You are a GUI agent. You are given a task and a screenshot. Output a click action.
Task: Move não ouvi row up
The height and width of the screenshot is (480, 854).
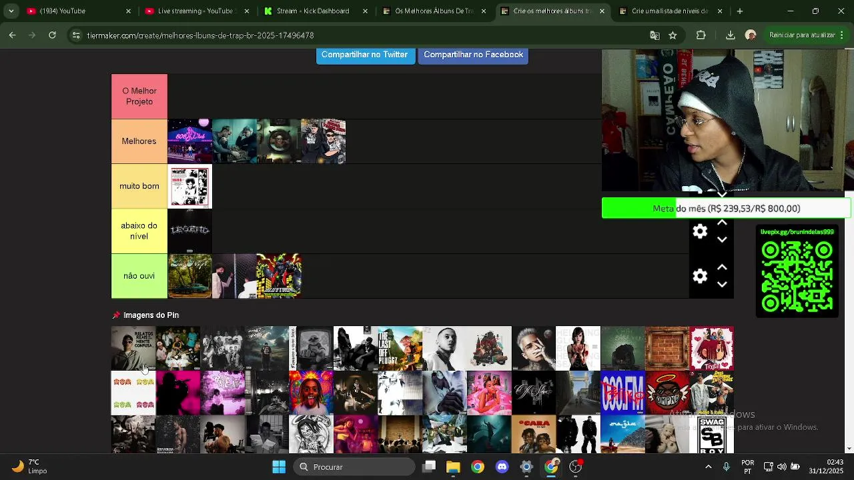pos(722,267)
